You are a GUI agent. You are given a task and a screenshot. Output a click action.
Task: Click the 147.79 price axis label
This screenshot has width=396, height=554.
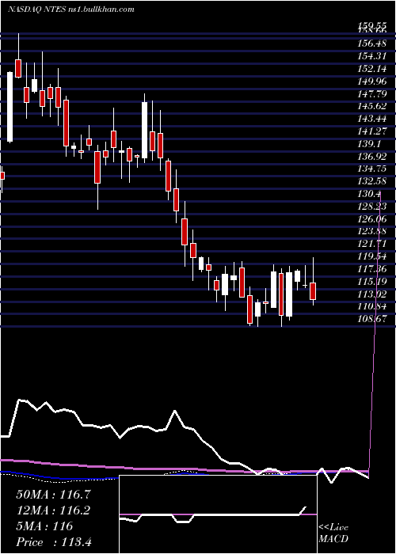click(373, 93)
